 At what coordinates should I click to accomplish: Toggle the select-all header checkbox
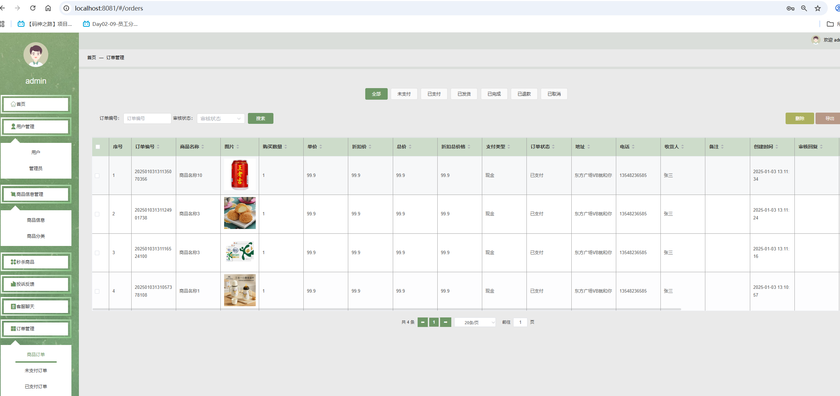[98, 147]
